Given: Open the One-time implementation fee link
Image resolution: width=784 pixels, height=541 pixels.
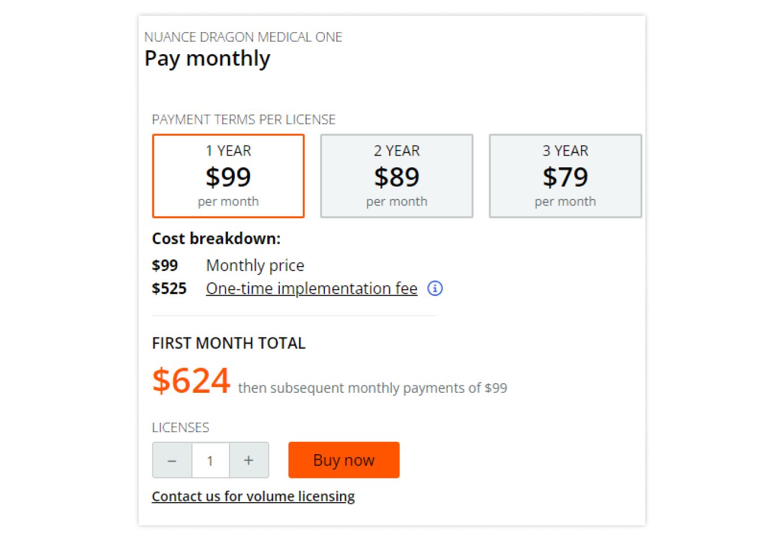Looking at the screenshot, I should coord(311,289).
